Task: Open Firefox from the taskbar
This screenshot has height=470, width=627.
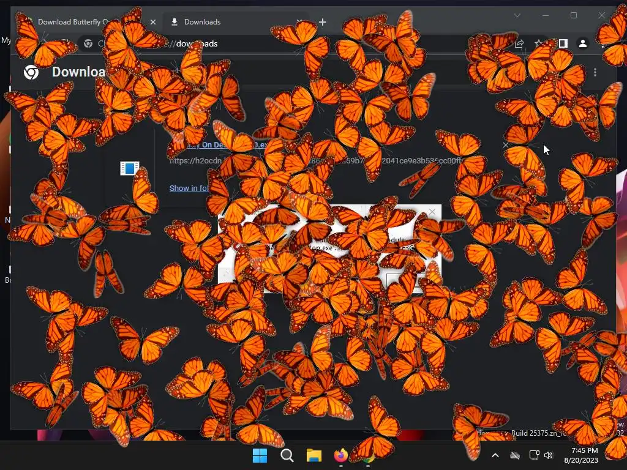Action: click(340, 455)
